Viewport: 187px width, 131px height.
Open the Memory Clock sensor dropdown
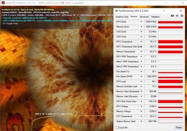point(141,27)
